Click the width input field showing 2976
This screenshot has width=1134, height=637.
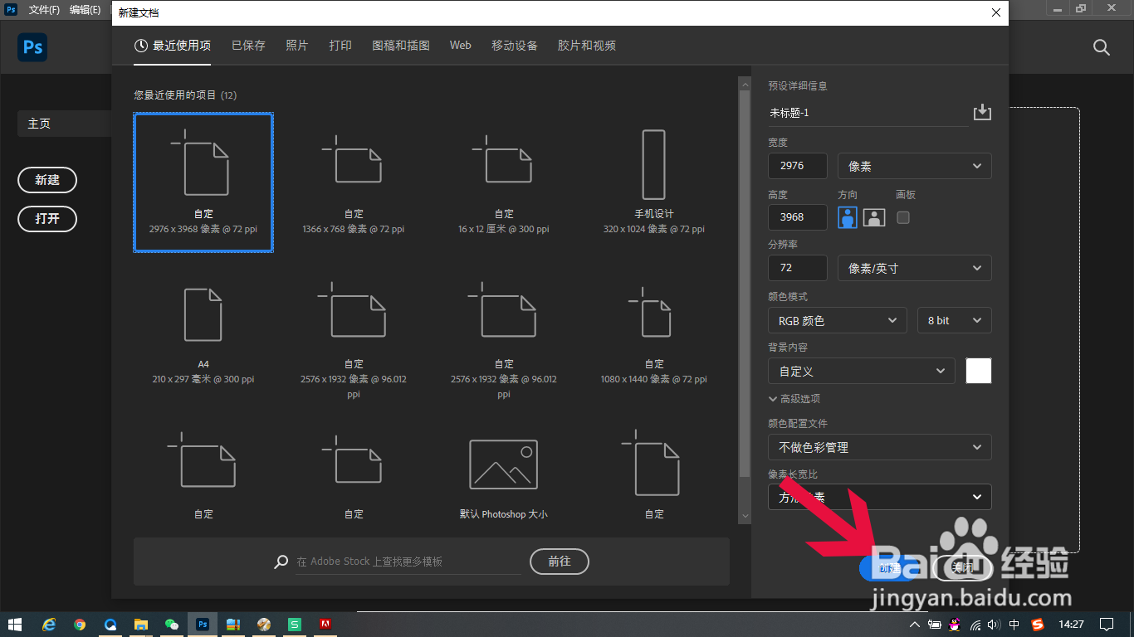click(797, 166)
